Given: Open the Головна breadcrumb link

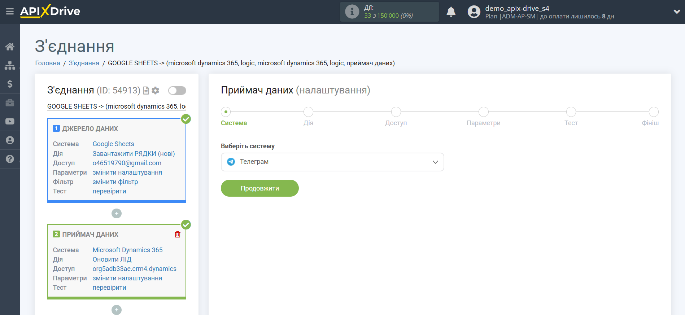Looking at the screenshot, I should [x=48, y=63].
